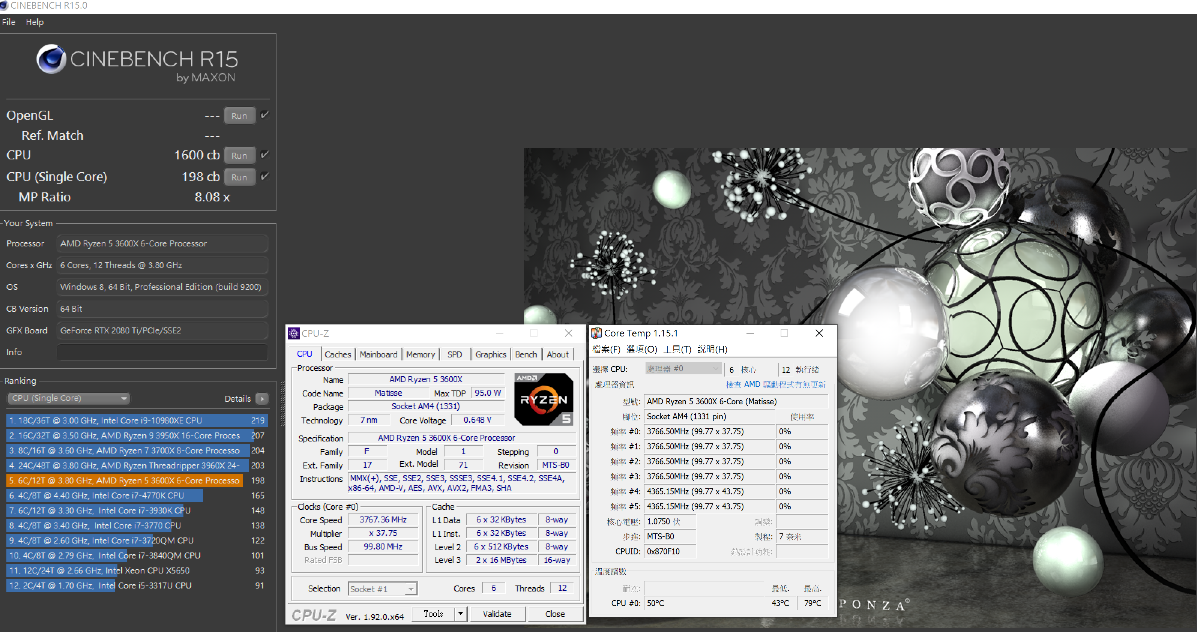Select ranking row Intel Core i5-3317U CPU
The width and height of the screenshot is (1197, 632).
pyautogui.click(x=136, y=585)
